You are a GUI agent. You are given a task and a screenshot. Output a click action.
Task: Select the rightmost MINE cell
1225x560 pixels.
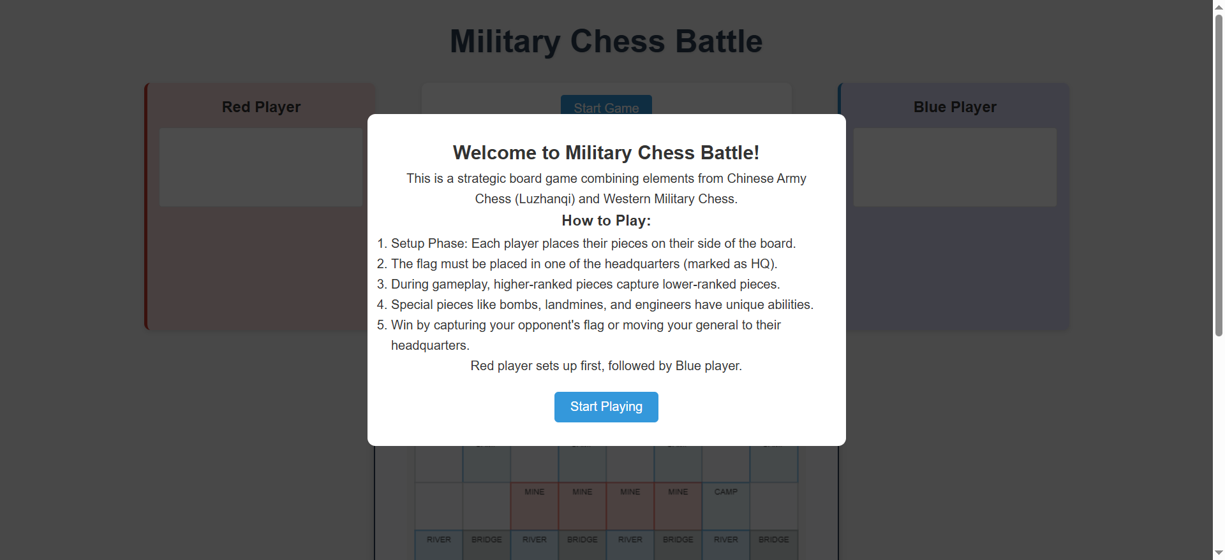tap(678, 506)
